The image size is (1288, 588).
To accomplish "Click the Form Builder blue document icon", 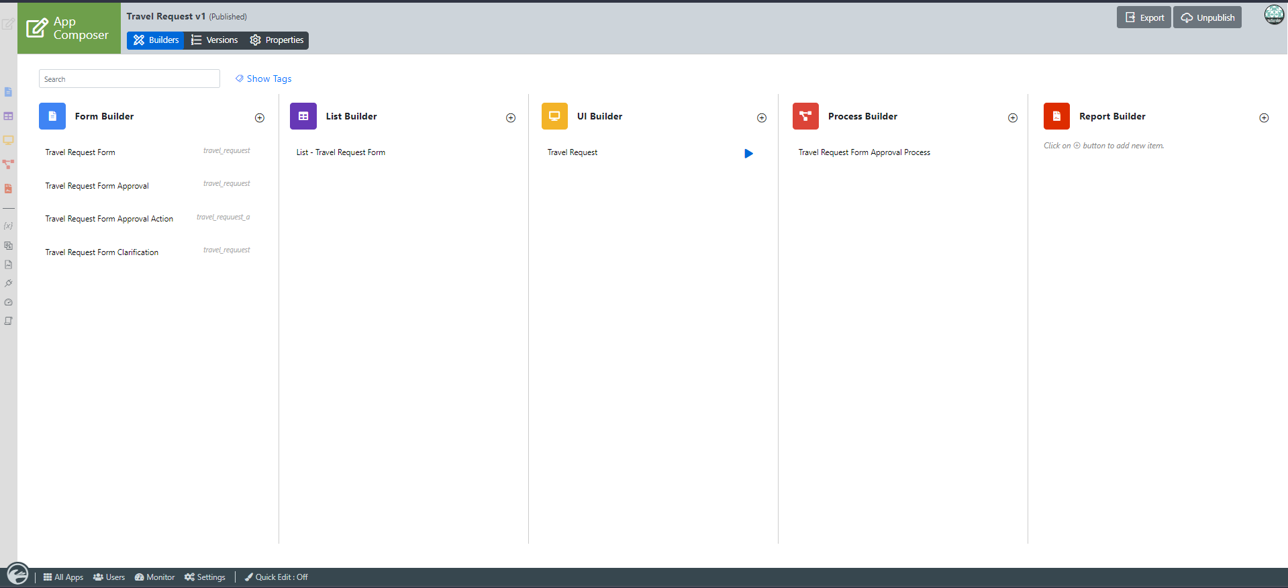I will [x=52, y=116].
